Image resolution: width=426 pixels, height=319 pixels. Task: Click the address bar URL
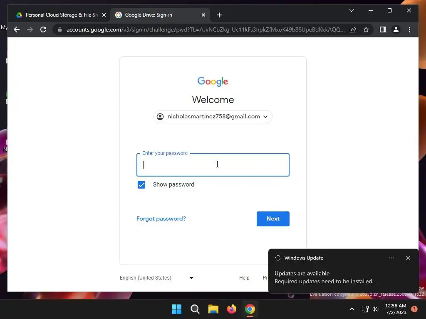206,29
